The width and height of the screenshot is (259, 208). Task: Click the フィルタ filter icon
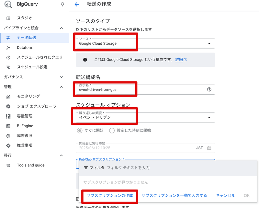click(86, 168)
